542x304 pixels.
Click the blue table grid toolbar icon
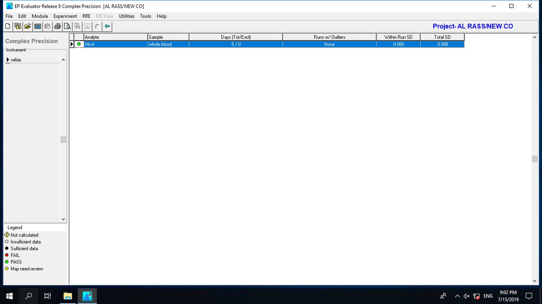pos(37,26)
